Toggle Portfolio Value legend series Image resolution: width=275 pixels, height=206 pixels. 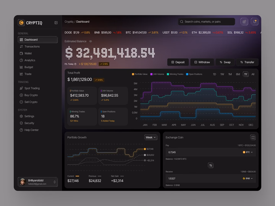click(140, 74)
